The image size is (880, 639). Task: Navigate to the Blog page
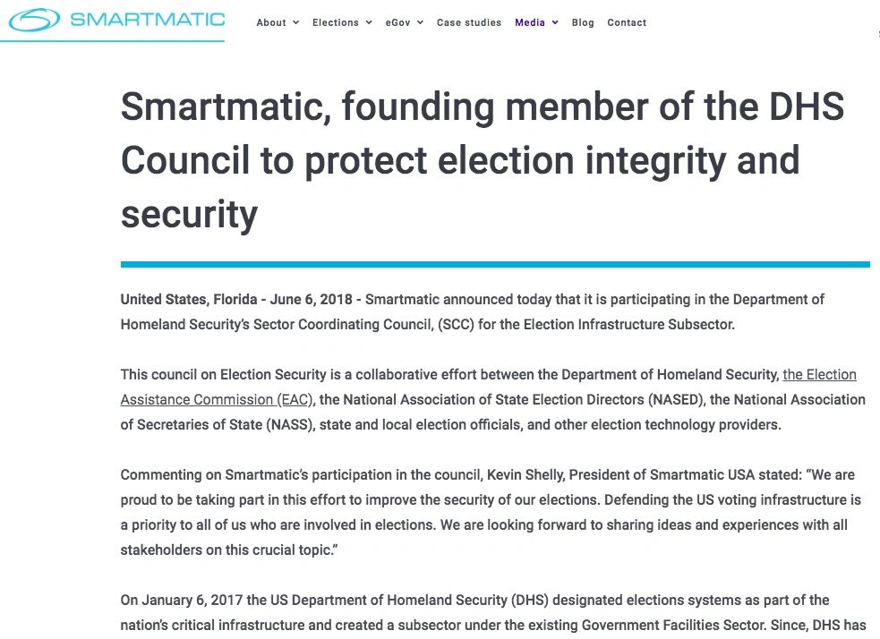(583, 23)
